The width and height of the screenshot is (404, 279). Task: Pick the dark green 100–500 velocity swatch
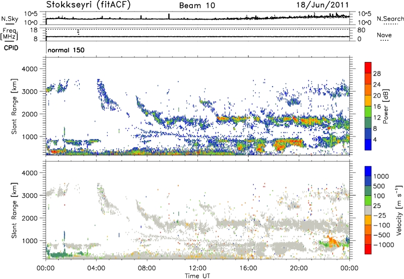pyautogui.click(x=368, y=191)
